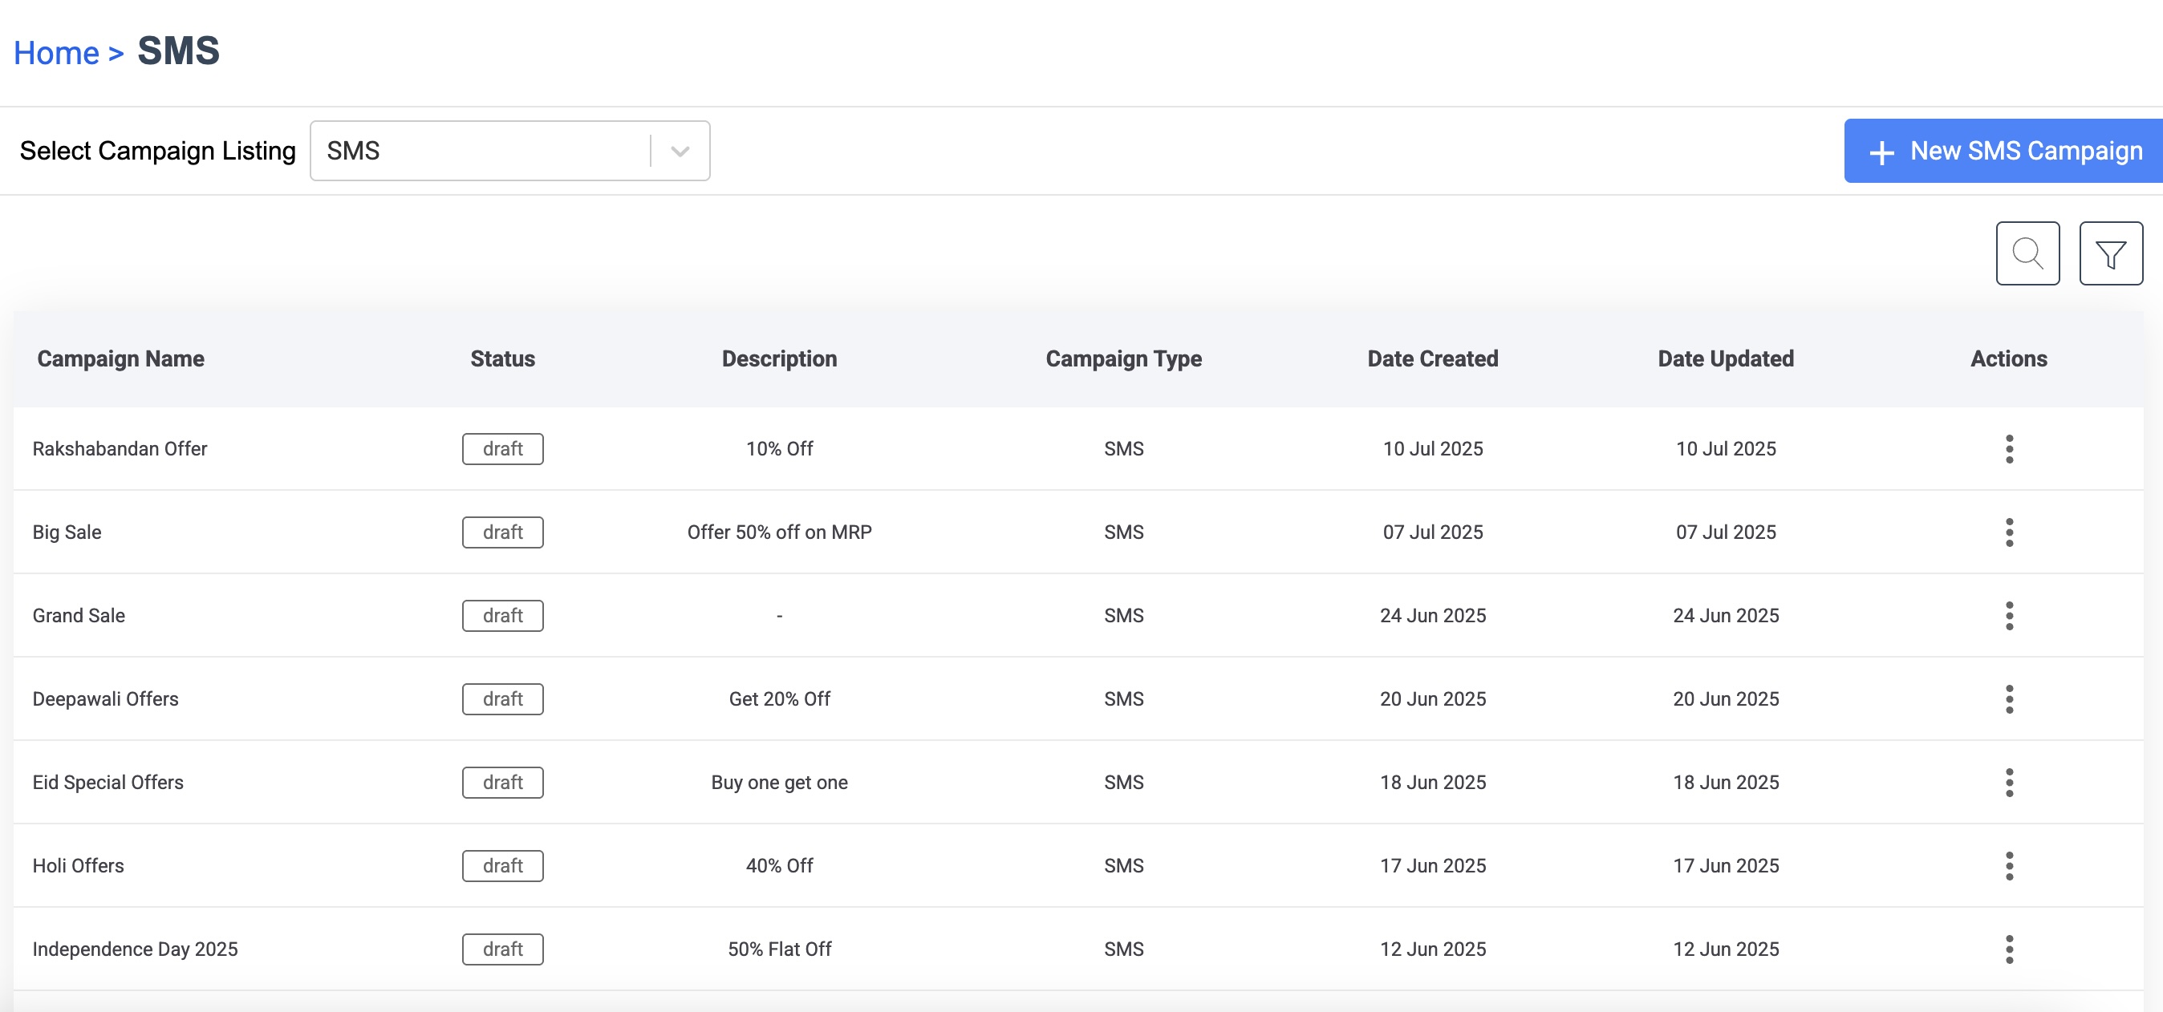Viewport: 2163px width, 1012px height.
Task: Click the Date Created column header
Action: (1432, 359)
